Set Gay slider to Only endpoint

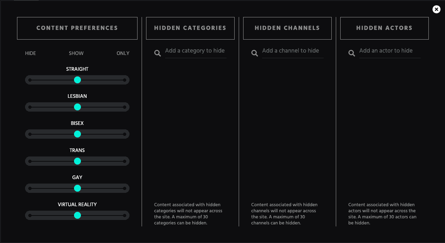coord(125,188)
